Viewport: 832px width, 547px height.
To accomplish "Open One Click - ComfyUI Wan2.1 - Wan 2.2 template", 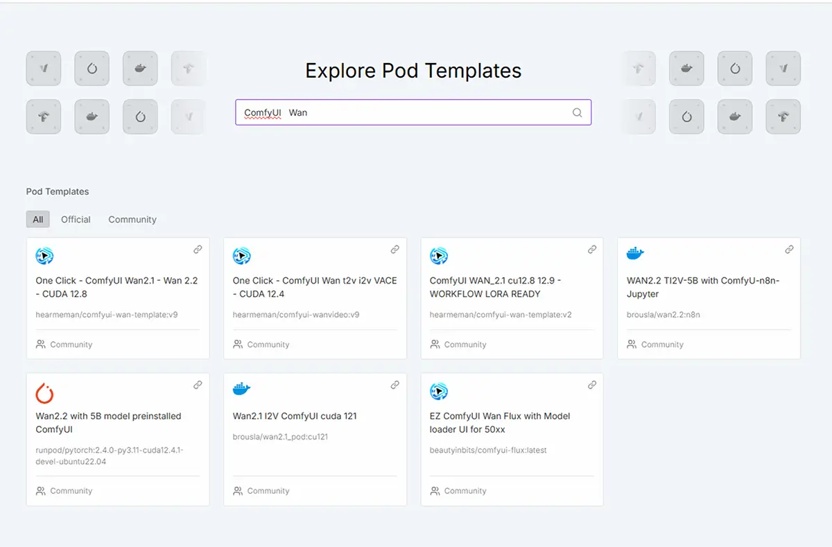I will (x=116, y=287).
